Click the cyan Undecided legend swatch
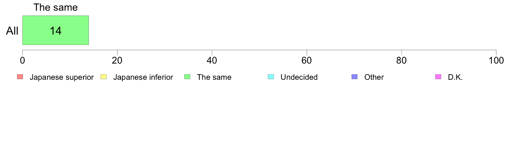The width and height of the screenshot is (508, 157). 271,77
